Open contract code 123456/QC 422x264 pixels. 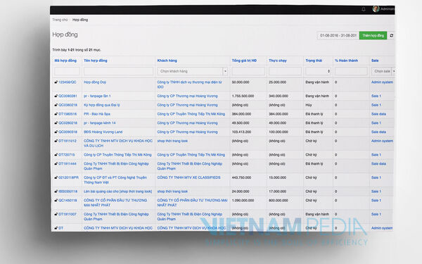click(68, 82)
